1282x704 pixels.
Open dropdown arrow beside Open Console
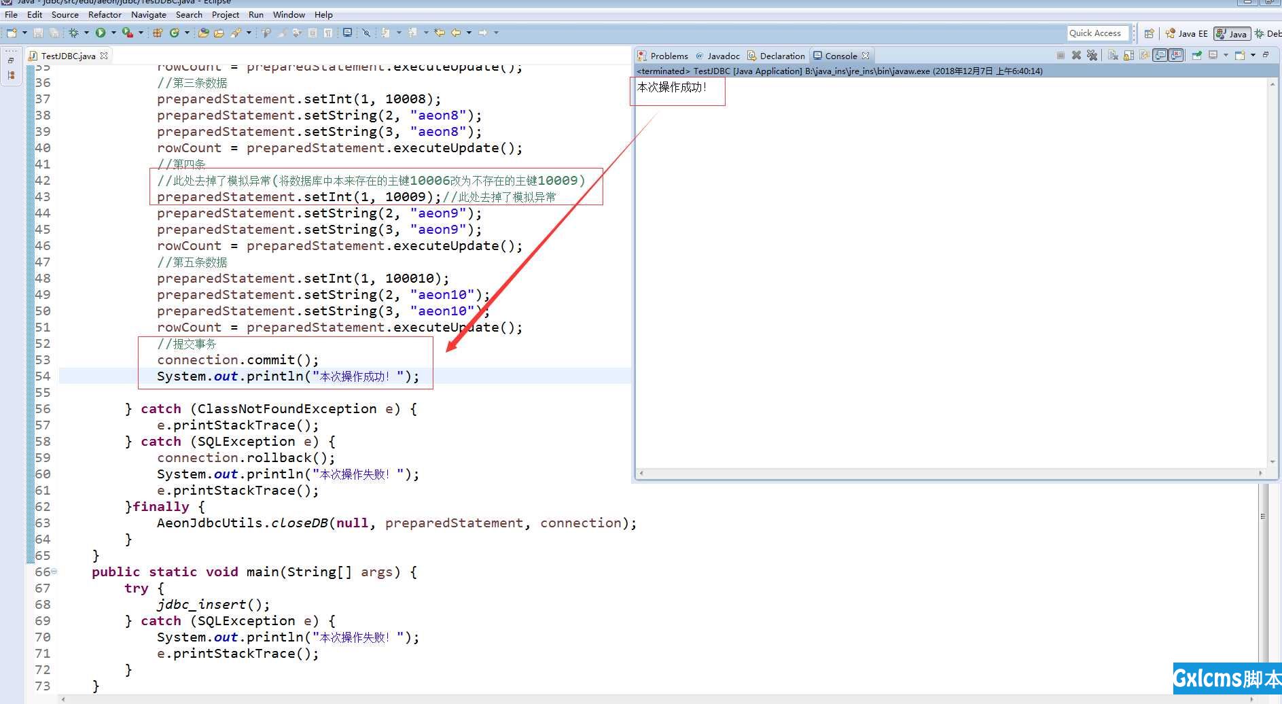tap(1253, 55)
